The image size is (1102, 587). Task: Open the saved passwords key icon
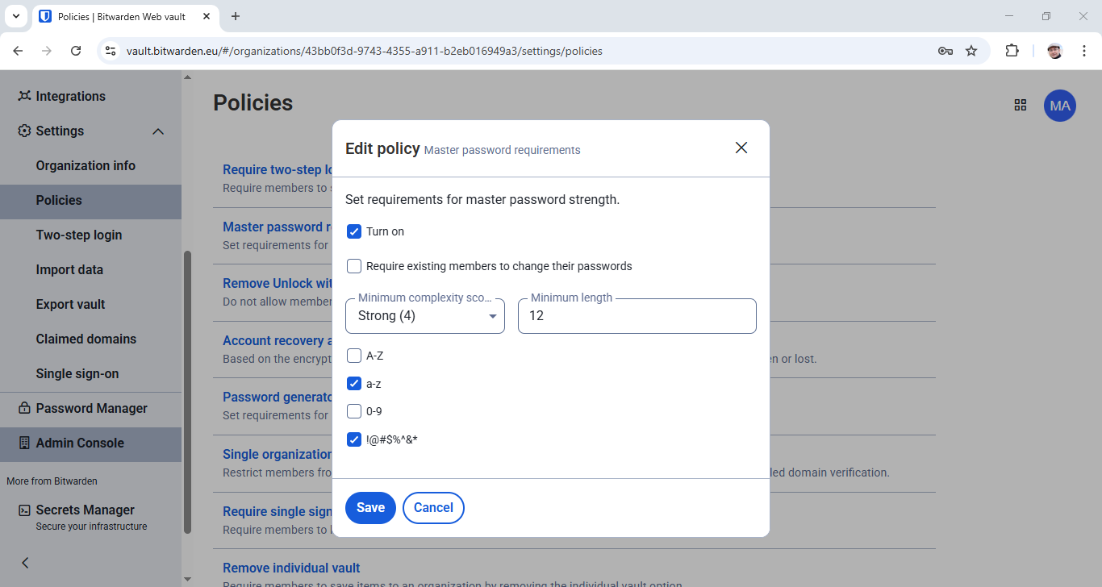(945, 51)
